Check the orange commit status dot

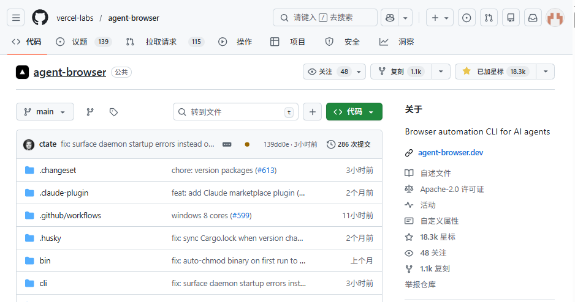[x=247, y=144]
